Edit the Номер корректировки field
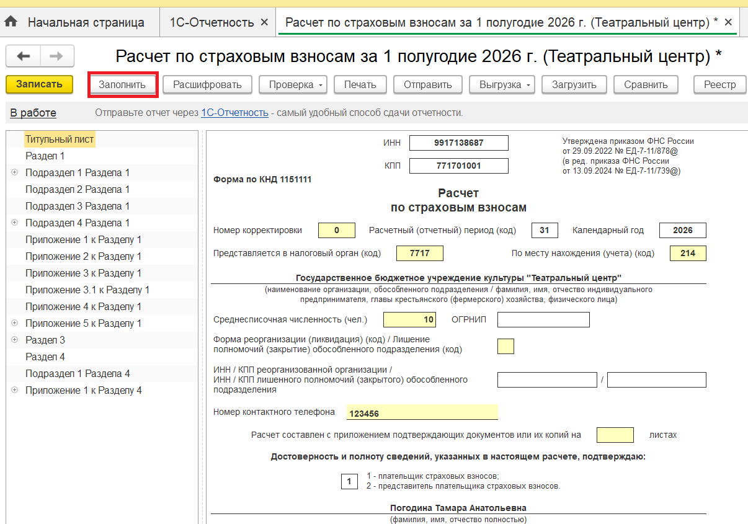 [336, 230]
